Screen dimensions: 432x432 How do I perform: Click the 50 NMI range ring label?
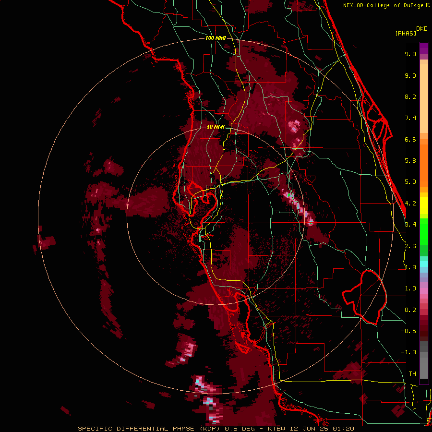coord(216,127)
